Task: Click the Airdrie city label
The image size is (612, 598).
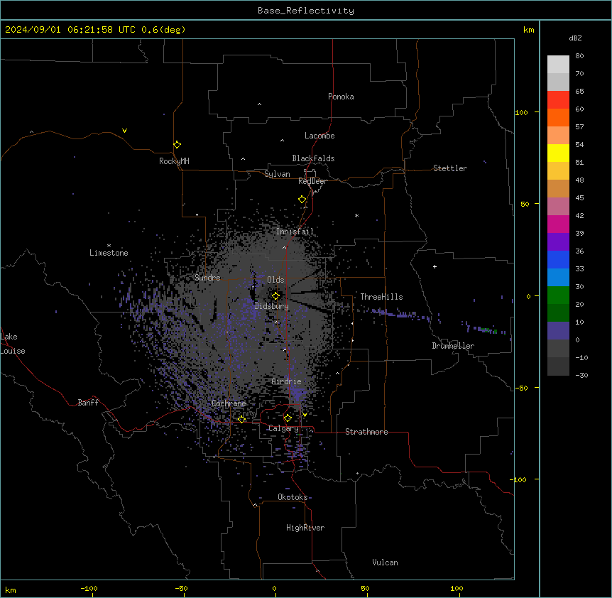Action: [286, 381]
